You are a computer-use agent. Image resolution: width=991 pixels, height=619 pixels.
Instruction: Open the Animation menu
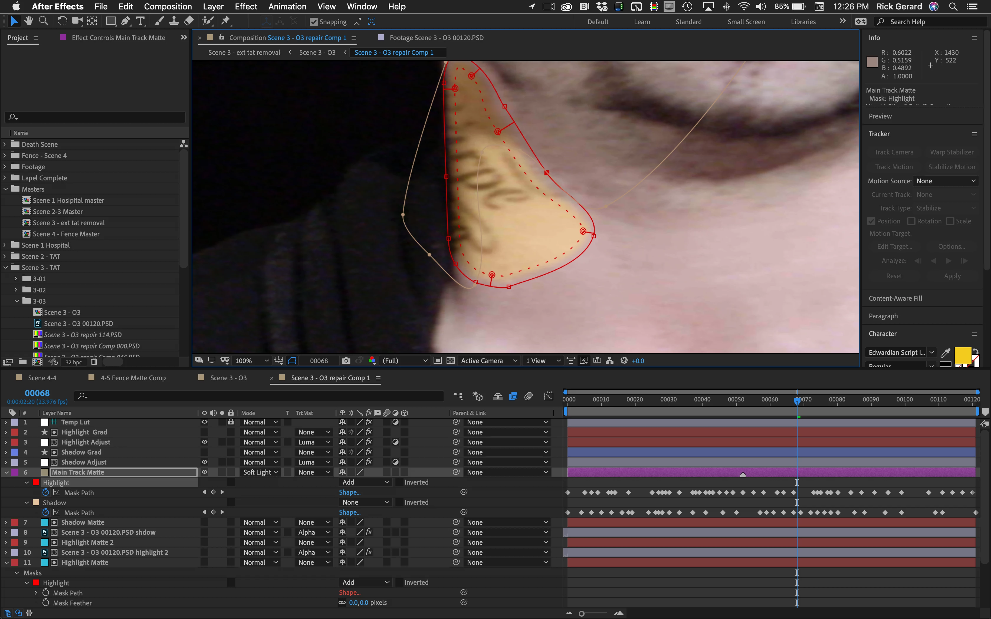click(287, 6)
